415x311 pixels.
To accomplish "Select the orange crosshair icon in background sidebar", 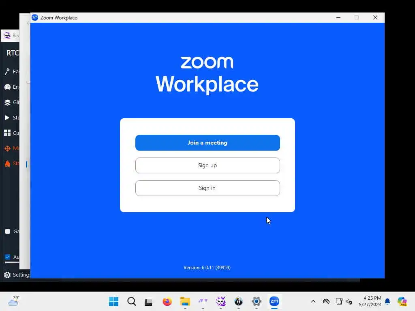I will 7,148.
